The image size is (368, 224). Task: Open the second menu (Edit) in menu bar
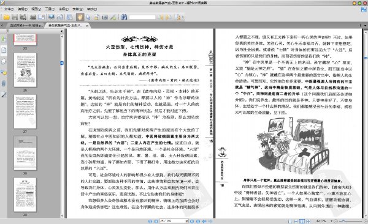[23, 9]
